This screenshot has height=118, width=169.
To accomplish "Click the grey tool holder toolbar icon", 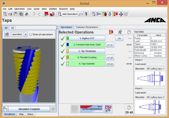I will pyautogui.click(x=99, y=14).
